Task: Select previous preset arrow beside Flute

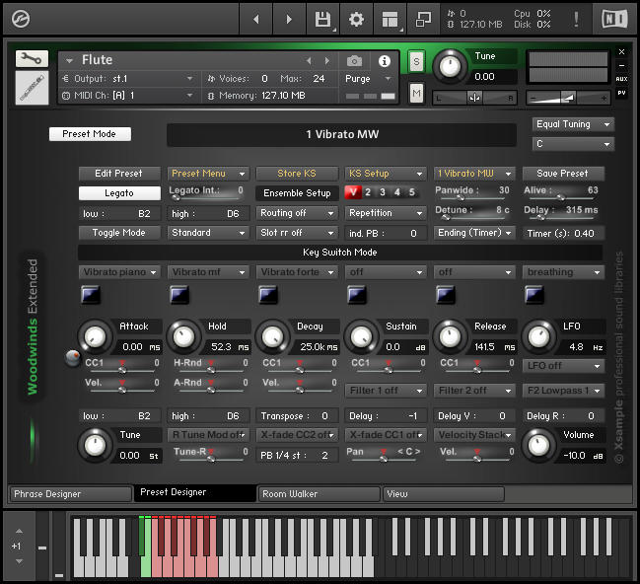Action: pyautogui.click(x=309, y=61)
